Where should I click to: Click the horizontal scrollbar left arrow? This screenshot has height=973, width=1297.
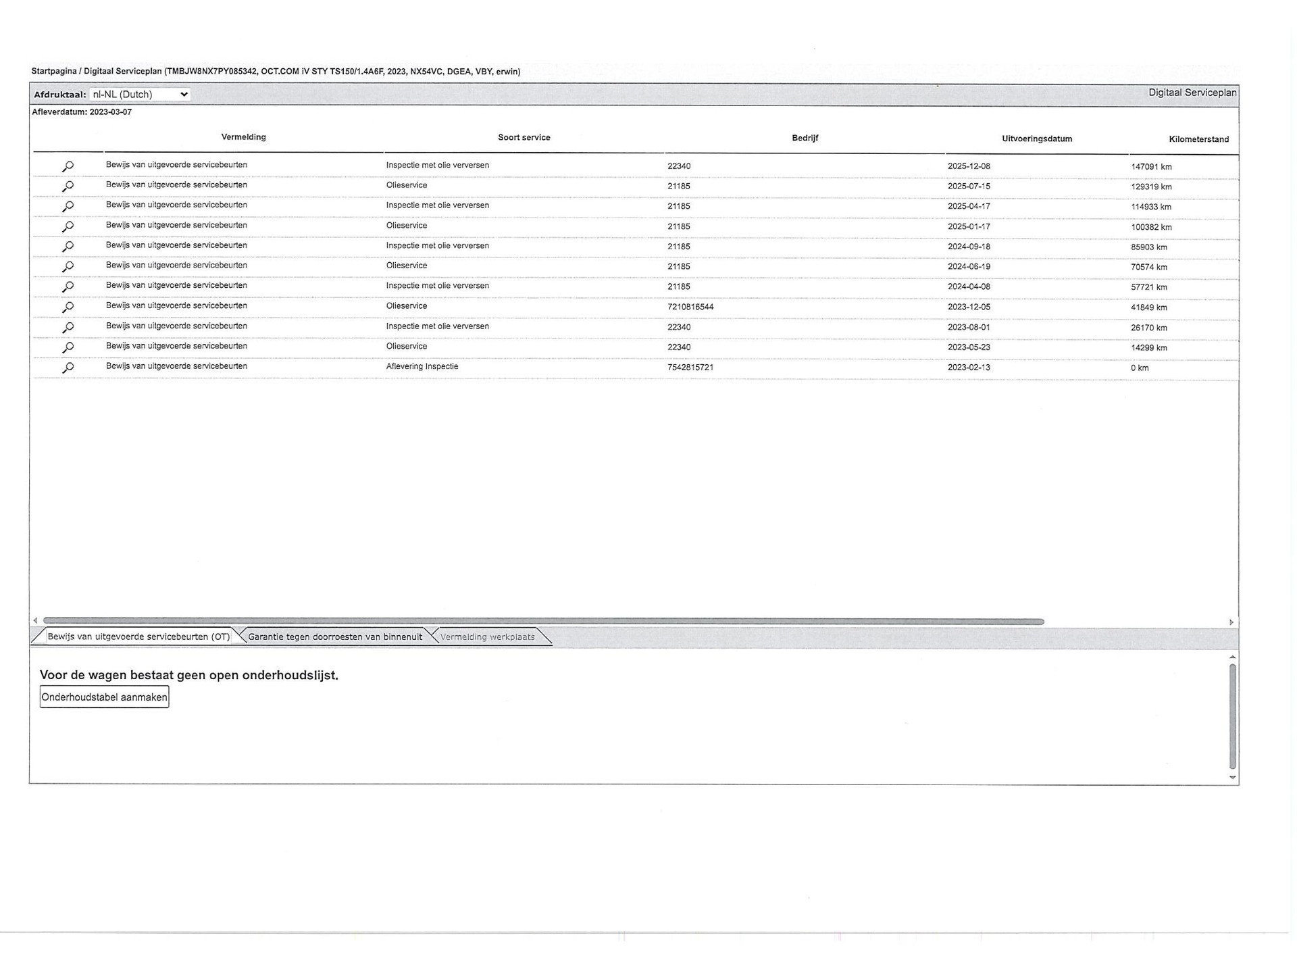(x=35, y=620)
